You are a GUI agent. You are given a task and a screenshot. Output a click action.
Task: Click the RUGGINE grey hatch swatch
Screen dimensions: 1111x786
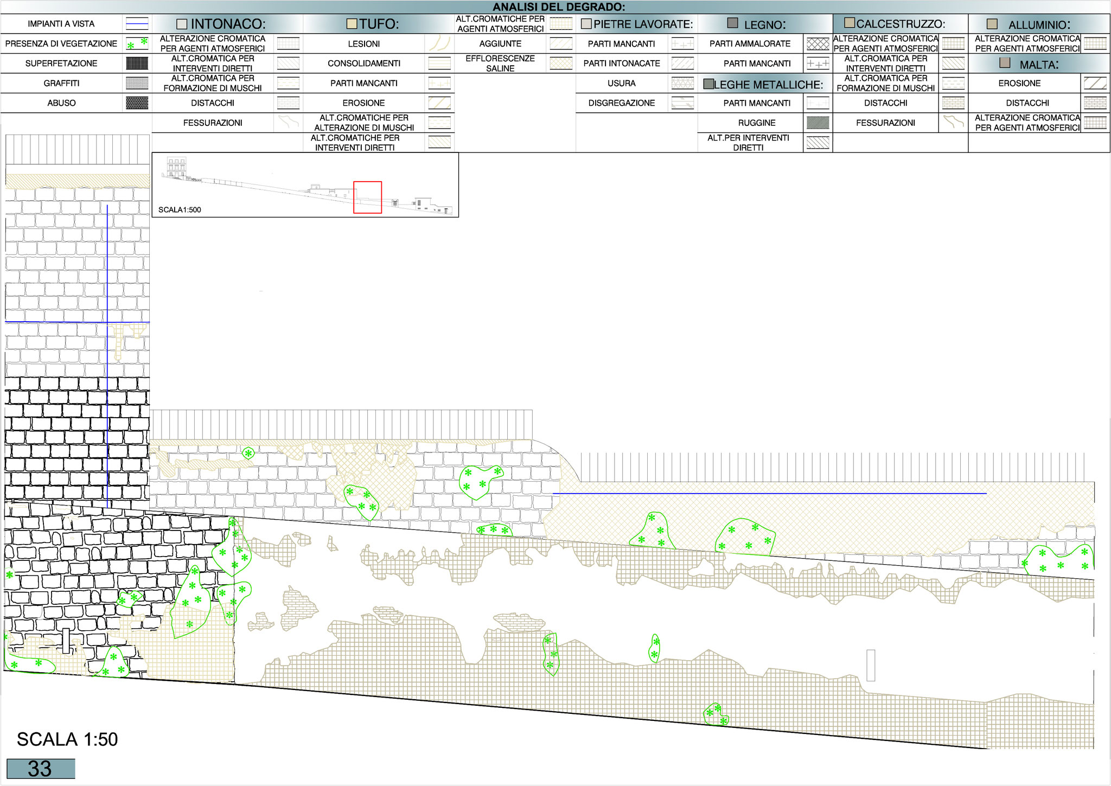[818, 123]
